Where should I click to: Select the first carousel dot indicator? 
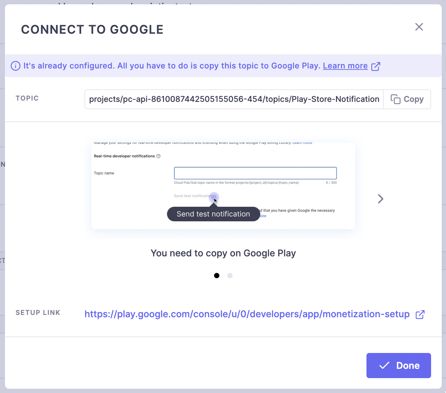tap(217, 276)
